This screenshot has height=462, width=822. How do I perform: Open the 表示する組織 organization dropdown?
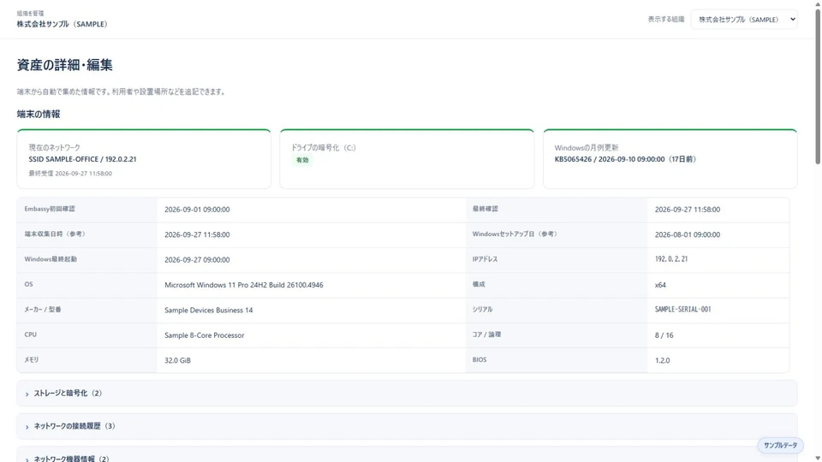click(744, 20)
